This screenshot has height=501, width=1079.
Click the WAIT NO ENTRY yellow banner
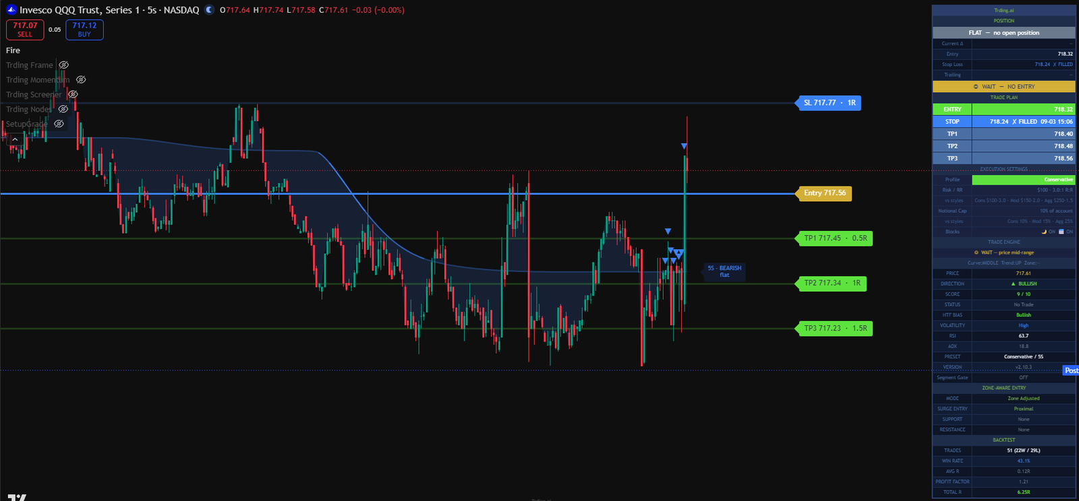pos(1003,87)
